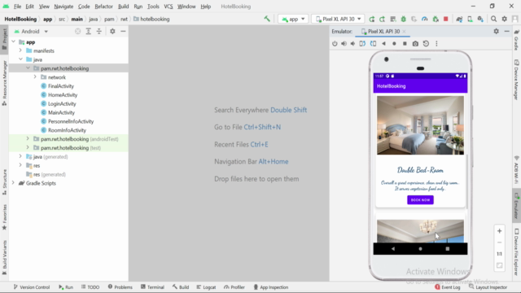Click the Make Project hammer icon
The image size is (521, 293).
point(267,19)
